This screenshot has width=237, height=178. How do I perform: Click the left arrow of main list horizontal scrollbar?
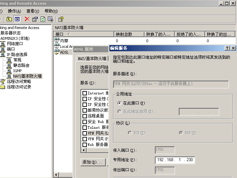click(x=56, y=175)
